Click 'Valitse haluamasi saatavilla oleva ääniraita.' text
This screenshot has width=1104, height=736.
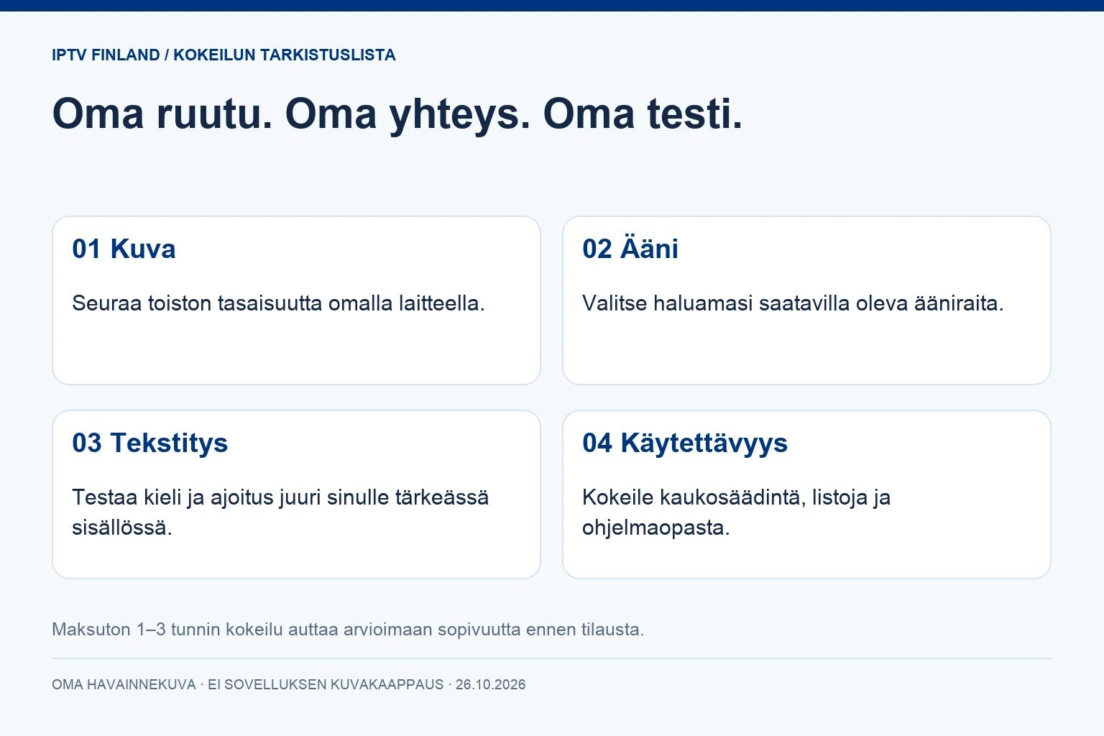coord(793,303)
